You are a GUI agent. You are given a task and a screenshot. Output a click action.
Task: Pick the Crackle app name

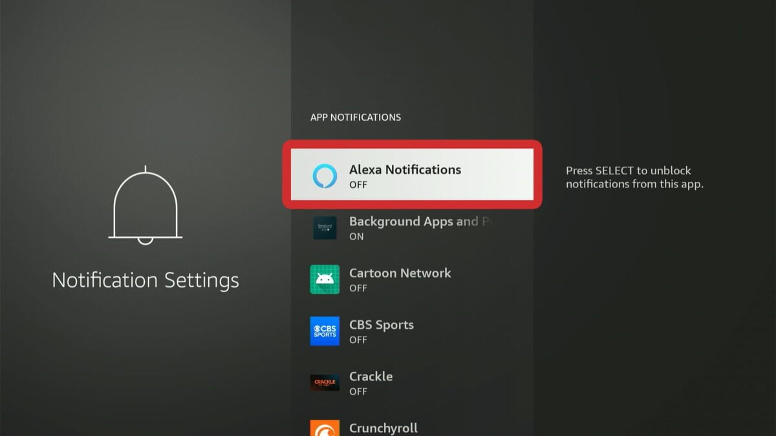(371, 377)
